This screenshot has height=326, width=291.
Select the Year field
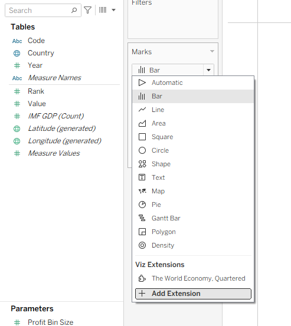pyautogui.click(x=35, y=65)
